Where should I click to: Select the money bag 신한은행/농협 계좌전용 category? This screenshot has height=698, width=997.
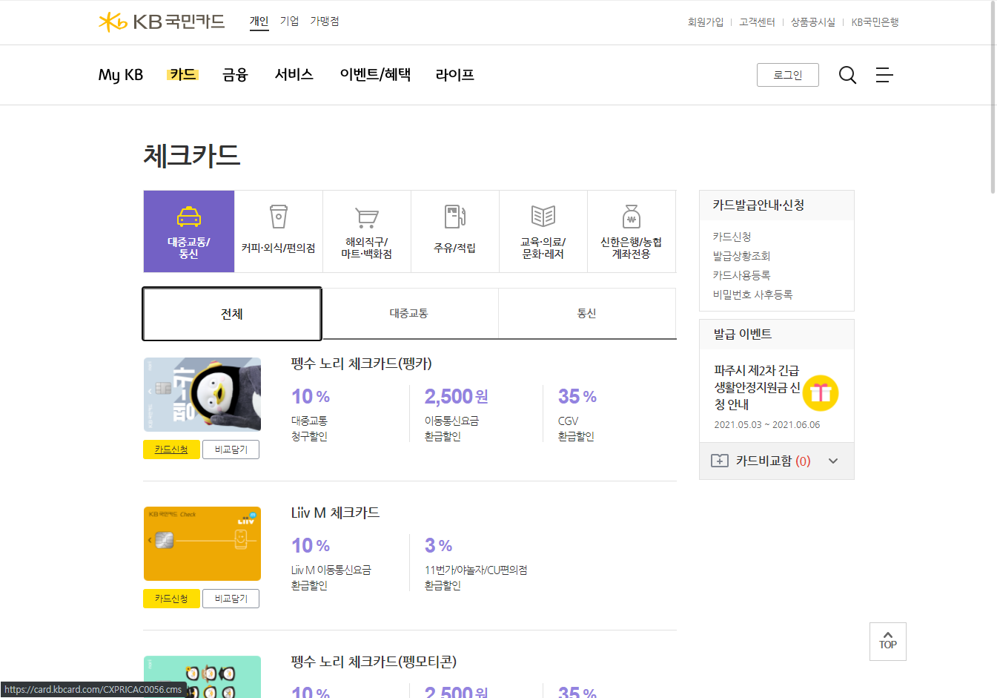click(631, 231)
